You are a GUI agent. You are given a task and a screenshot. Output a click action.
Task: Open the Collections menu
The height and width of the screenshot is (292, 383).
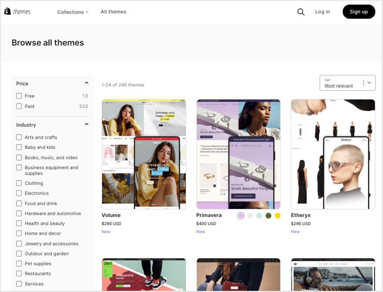point(73,12)
